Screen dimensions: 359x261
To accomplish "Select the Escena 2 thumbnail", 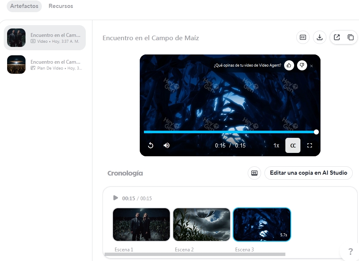I will click(x=202, y=224).
